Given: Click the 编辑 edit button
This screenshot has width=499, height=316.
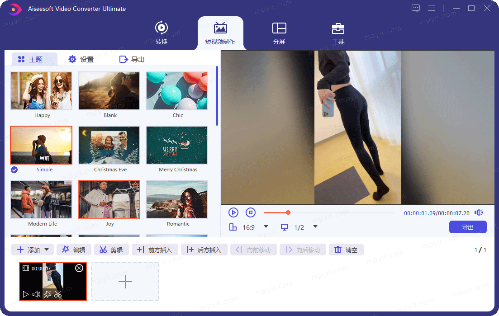Looking at the screenshot, I should (x=74, y=250).
